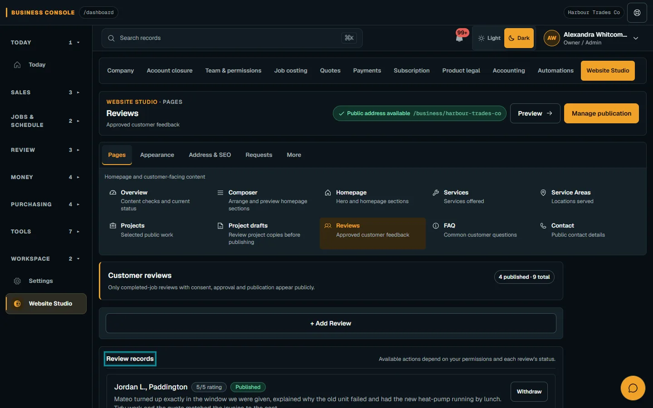Click the Project drafts document icon
This screenshot has height=408, width=653.
[220, 226]
